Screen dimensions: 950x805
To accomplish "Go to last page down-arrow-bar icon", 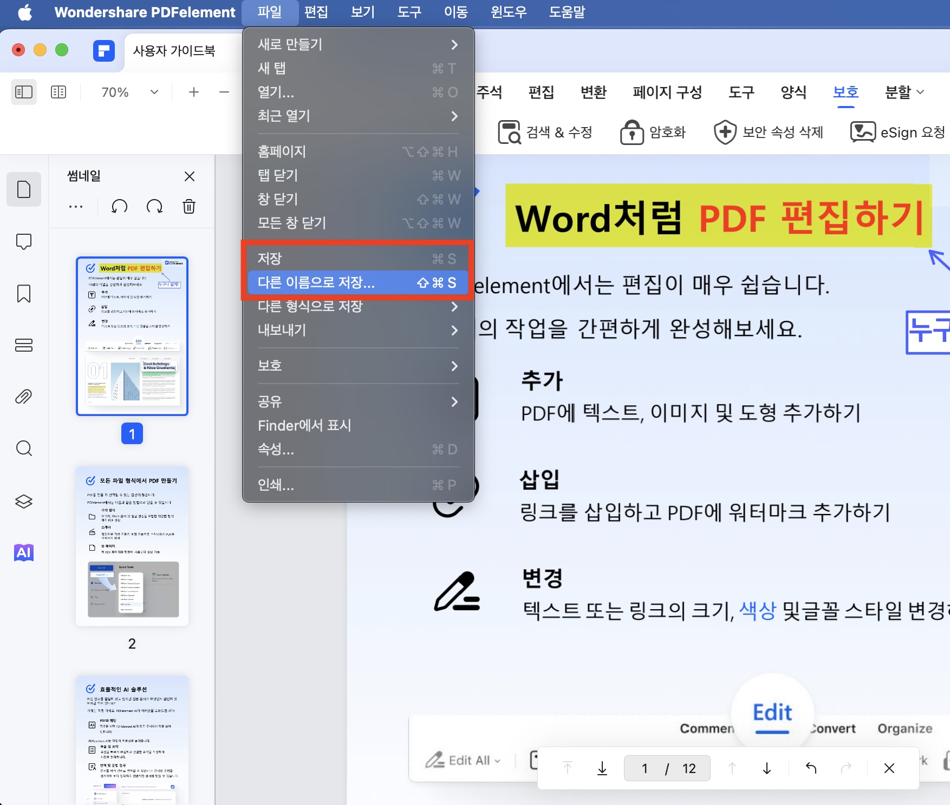I will pos(602,768).
